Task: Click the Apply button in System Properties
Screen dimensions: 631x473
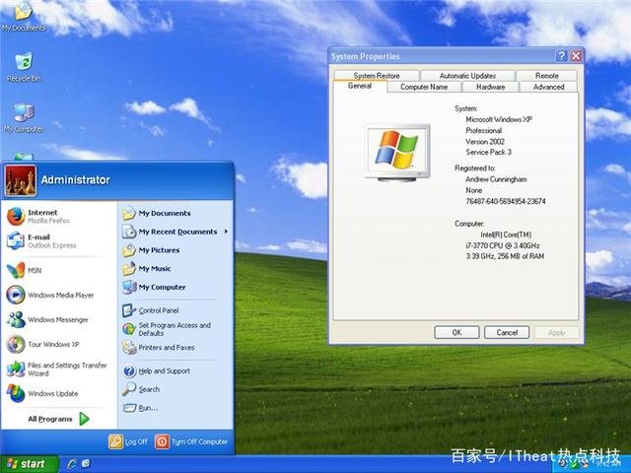Action: [x=556, y=333]
